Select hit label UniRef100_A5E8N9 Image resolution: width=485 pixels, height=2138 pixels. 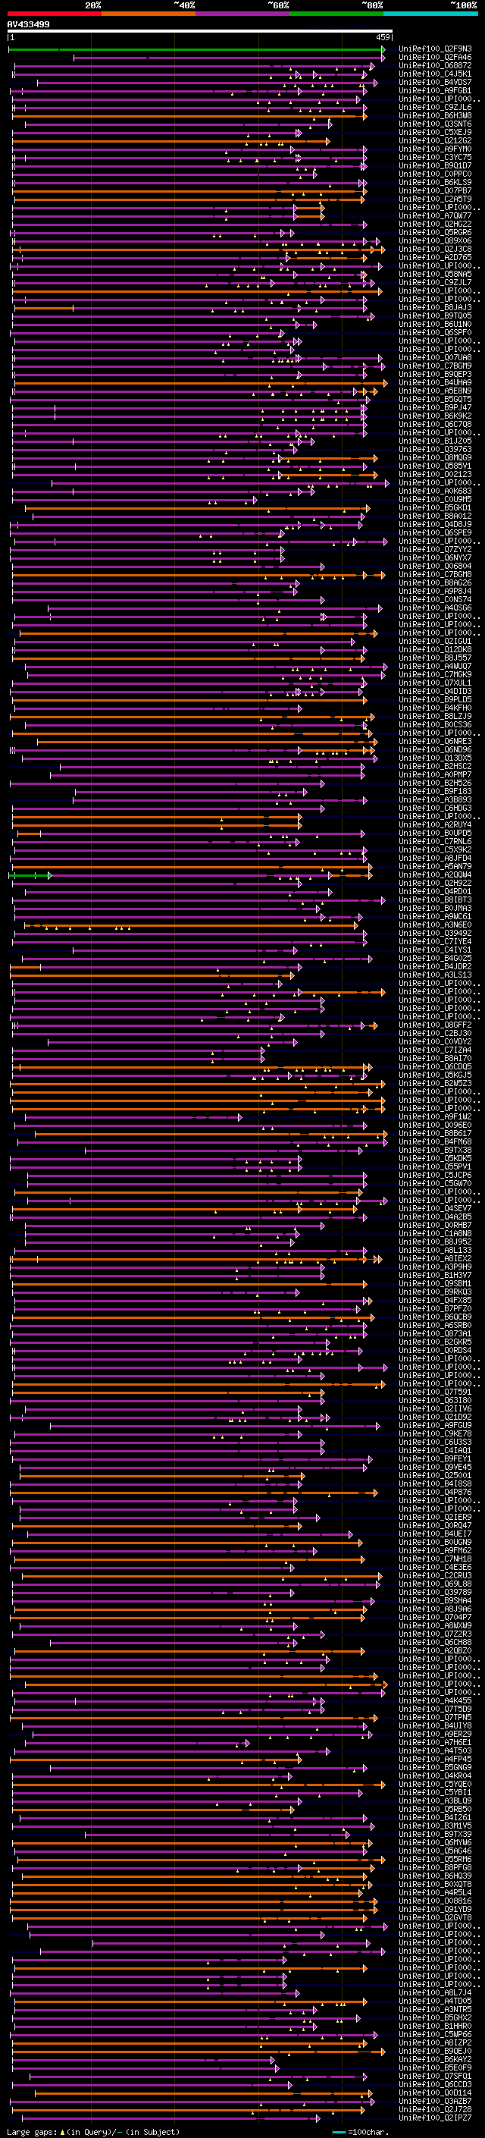[435, 391]
